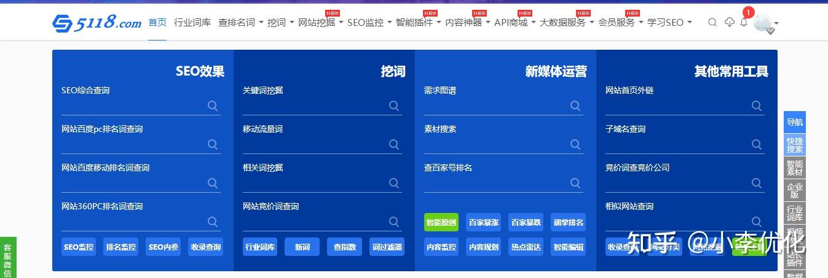The width and height of the screenshot is (828, 278).
Task: Select 行业词库 tab in right sidebar
Action: 795,213
